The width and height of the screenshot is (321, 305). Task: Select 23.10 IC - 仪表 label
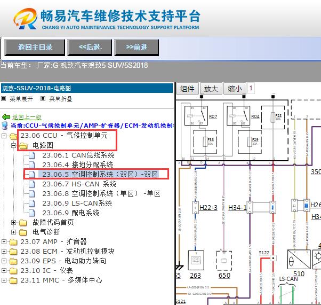pyautogui.click(x=46, y=270)
